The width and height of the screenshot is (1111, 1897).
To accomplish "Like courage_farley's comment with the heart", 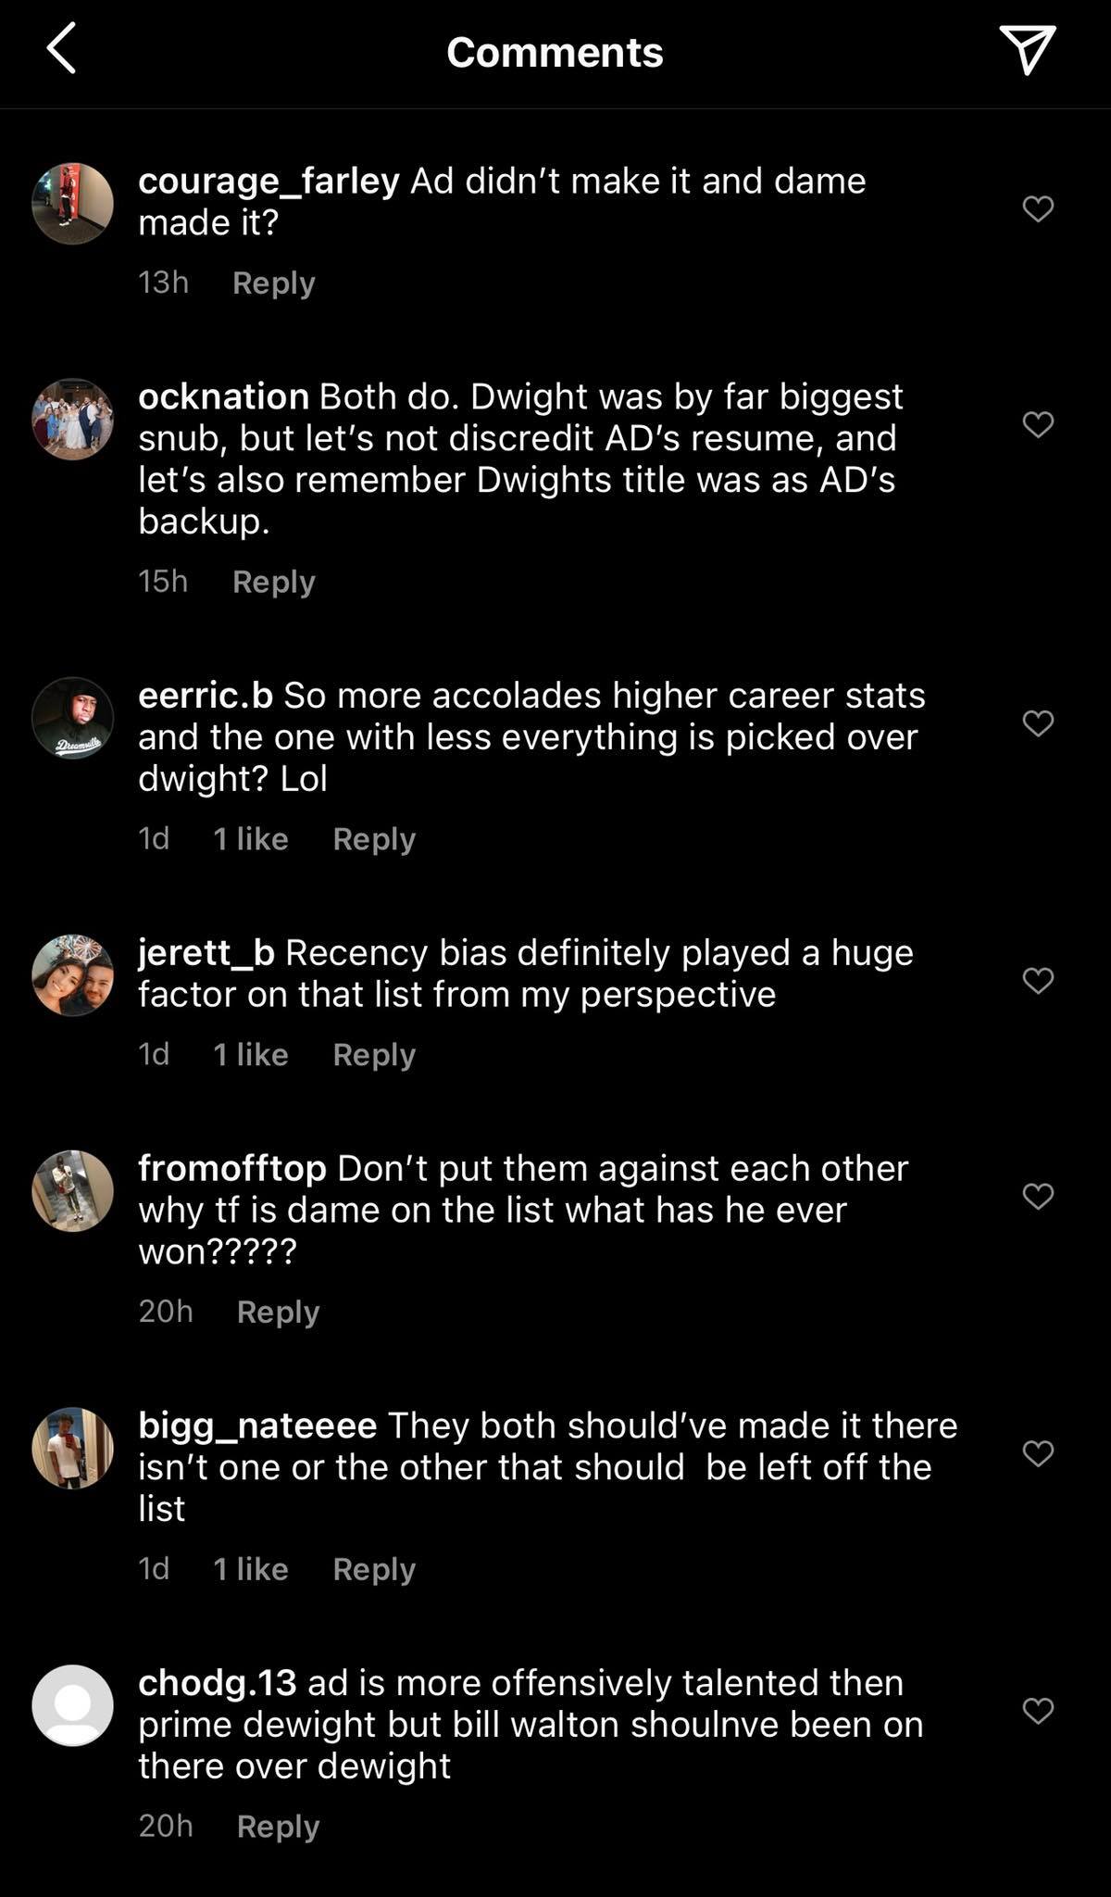I will click(x=1038, y=208).
